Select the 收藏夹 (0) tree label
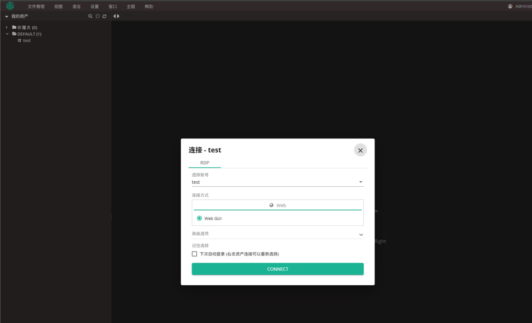 (x=27, y=27)
